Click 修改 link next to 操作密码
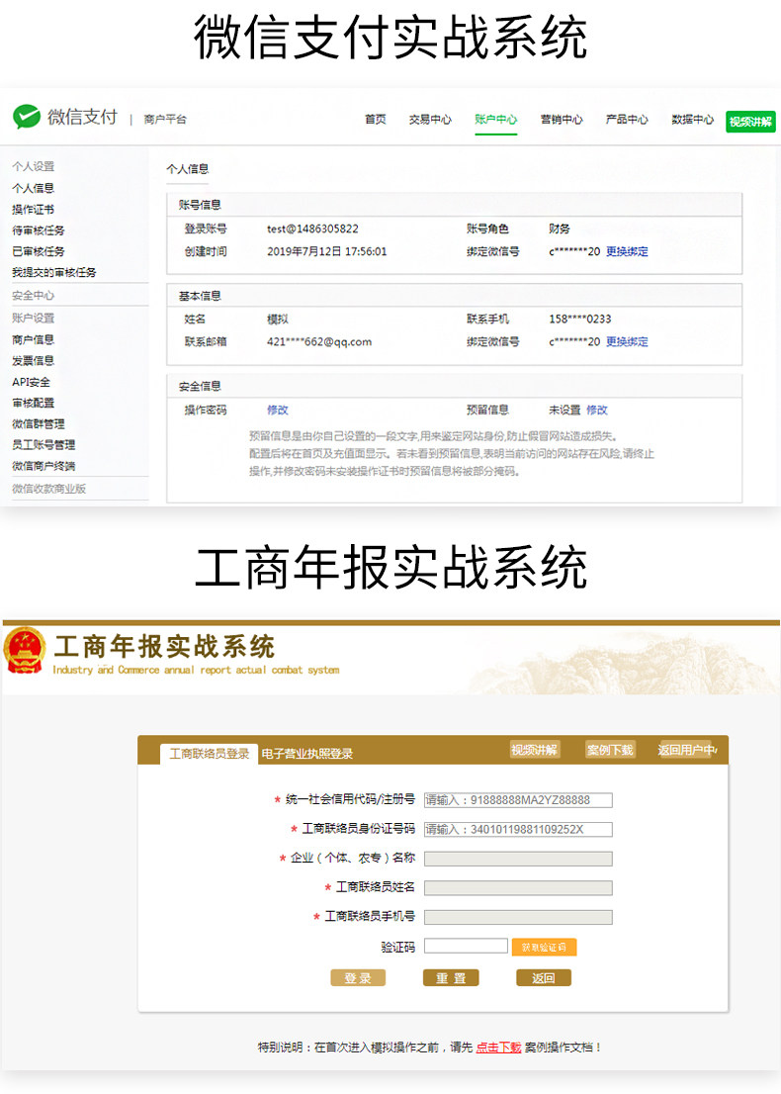The image size is (781, 1094). point(278,410)
